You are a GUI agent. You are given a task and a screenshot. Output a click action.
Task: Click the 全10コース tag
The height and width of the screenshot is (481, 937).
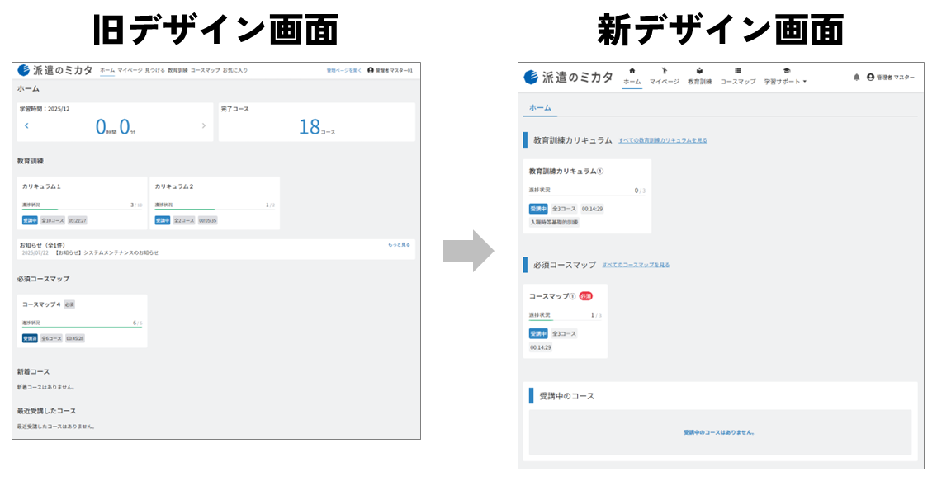[53, 220]
